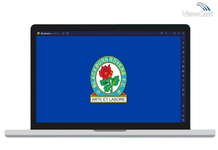Image resolution: width=218 pixels, height=150 pixels.
Task: Click the BlueStacks logo in title bar
Action: click(x=38, y=33)
